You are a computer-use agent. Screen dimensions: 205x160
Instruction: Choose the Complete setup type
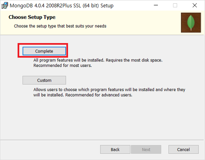(x=44, y=51)
